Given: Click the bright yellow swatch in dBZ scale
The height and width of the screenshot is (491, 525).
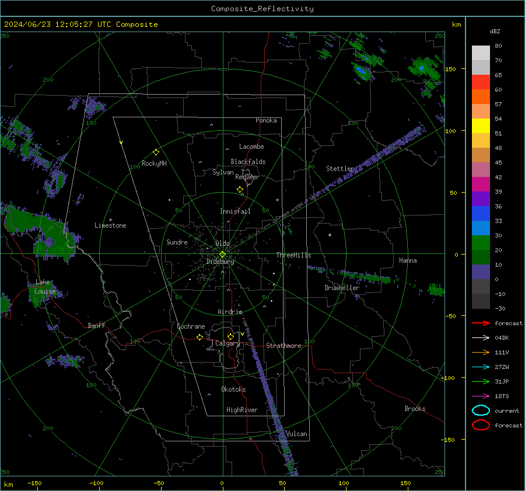Looking at the screenshot, I should click(481, 126).
